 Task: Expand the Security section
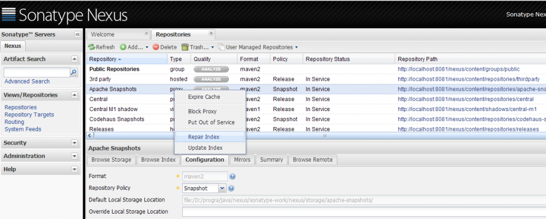[74, 143]
